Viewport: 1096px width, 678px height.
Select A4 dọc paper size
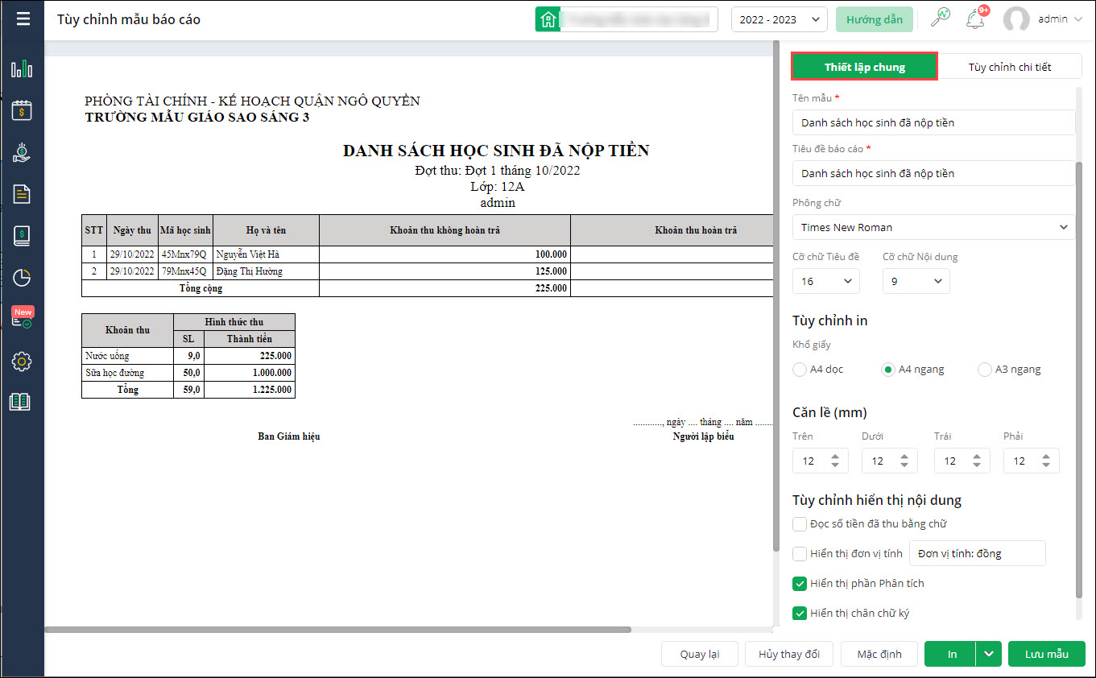point(800,370)
